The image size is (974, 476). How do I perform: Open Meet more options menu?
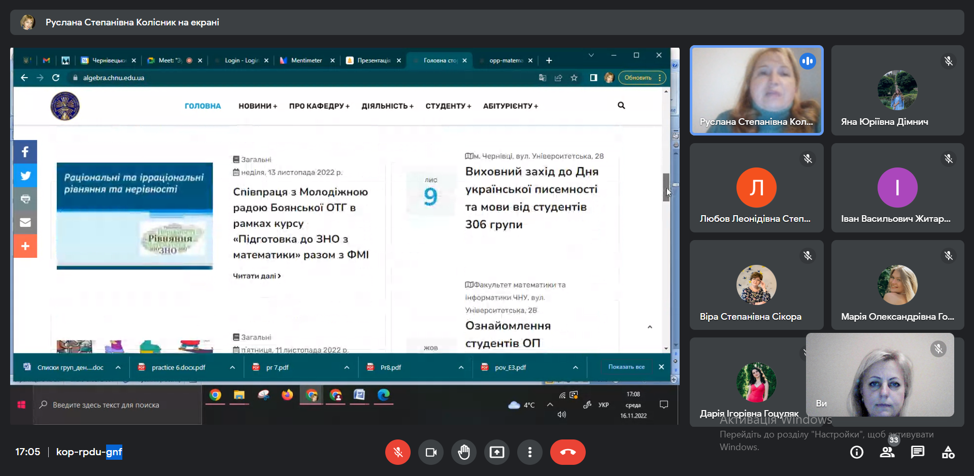pos(530,452)
